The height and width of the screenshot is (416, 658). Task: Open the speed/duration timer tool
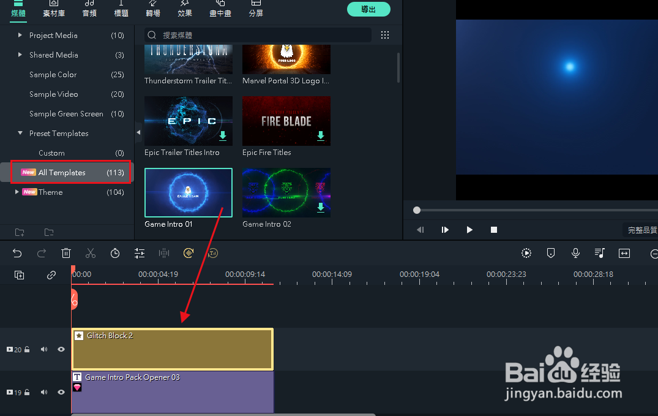(115, 253)
